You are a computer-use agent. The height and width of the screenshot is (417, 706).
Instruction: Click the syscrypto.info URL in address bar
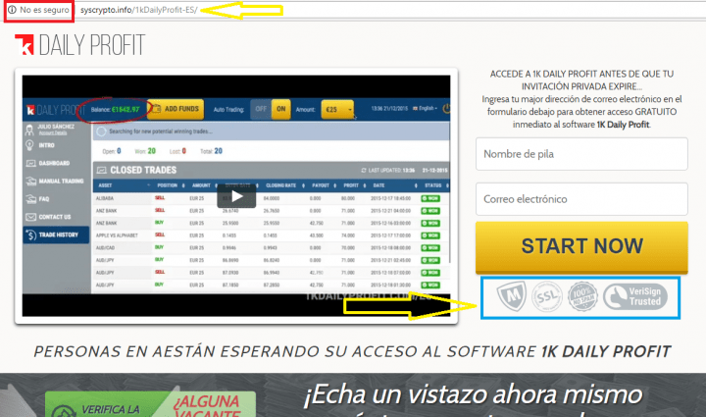[151, 9]
